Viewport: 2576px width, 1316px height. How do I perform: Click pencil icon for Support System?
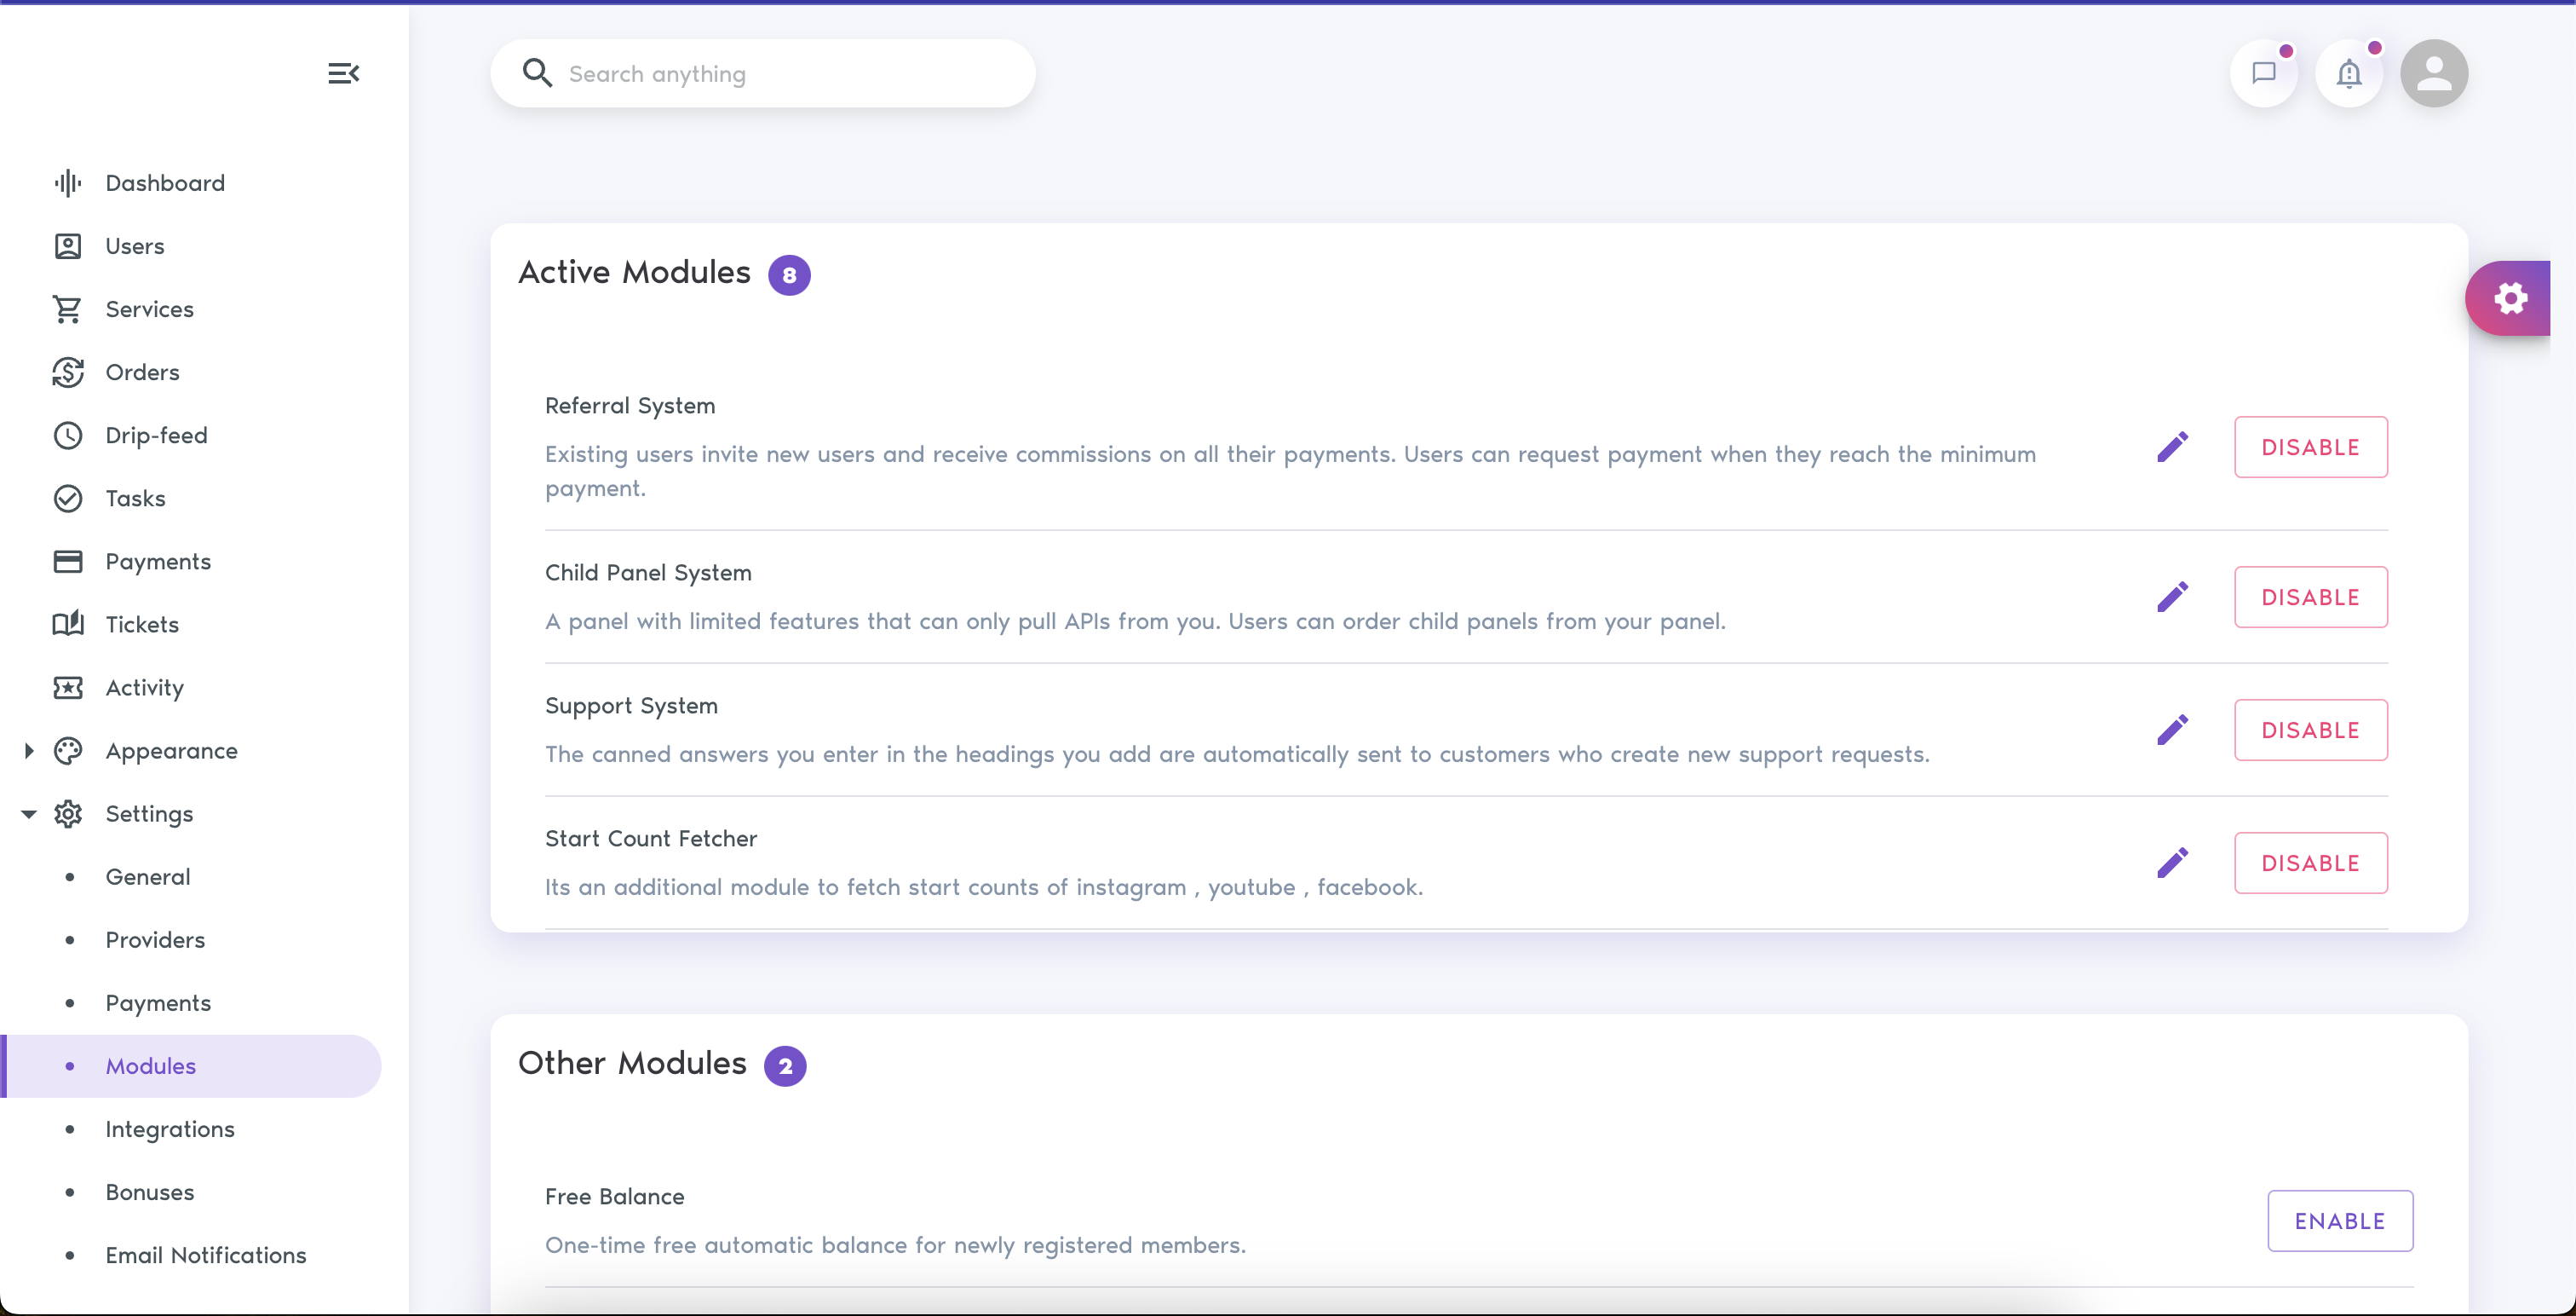click(x=2172, y=730)
